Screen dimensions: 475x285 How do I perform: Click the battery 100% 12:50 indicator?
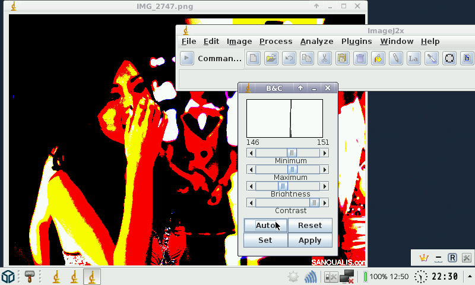click(386, 277)
